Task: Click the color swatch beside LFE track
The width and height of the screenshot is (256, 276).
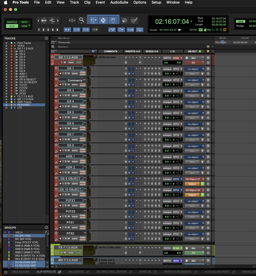Action: 12,108
